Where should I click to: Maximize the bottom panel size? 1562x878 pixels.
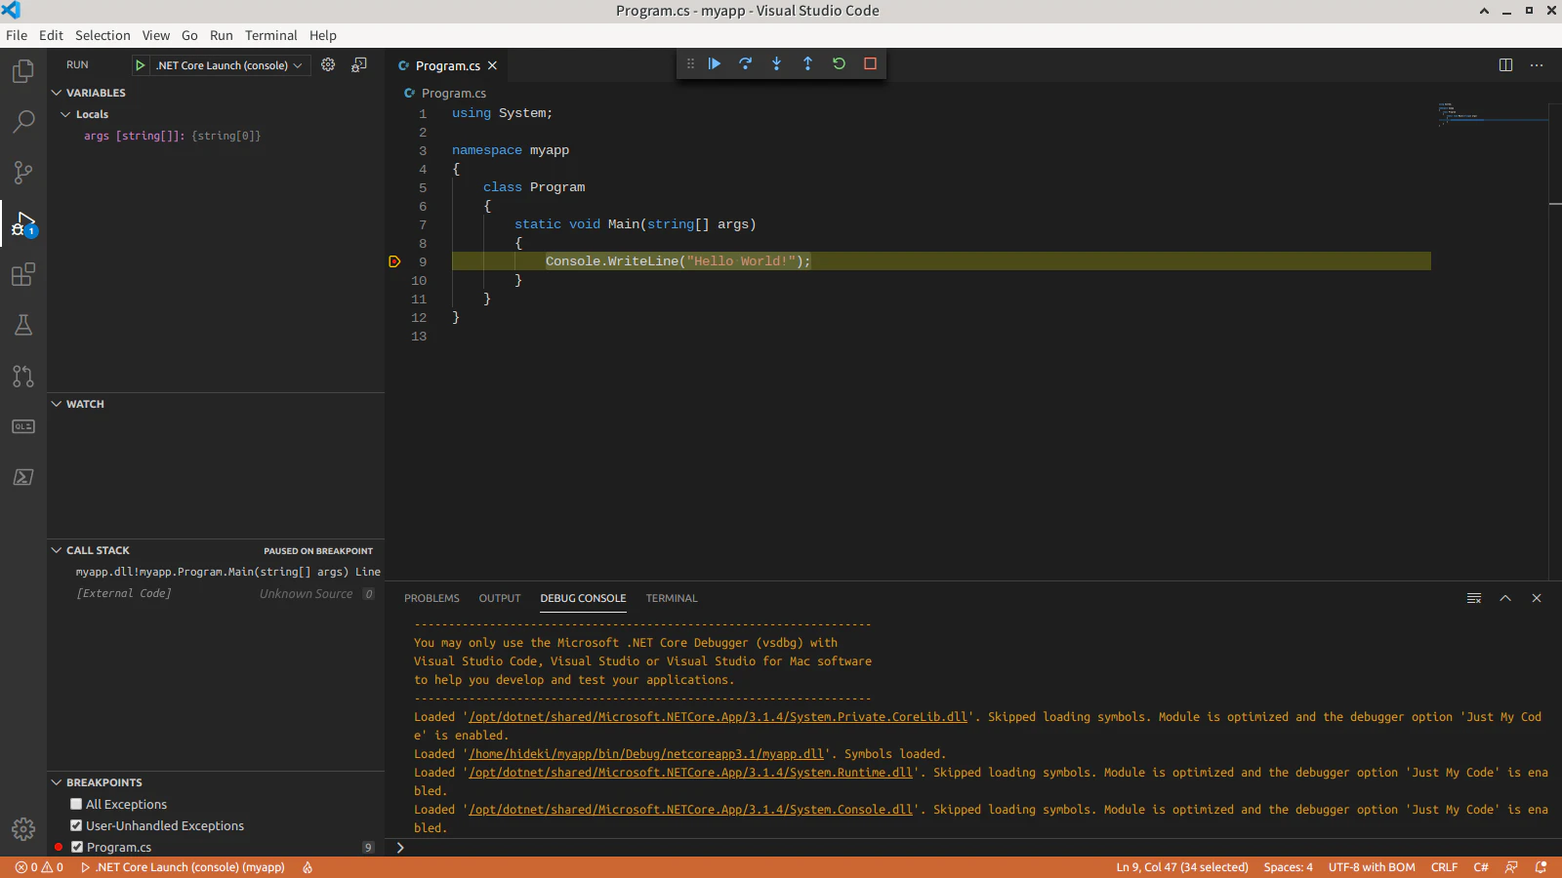pyautogui.click(x=1505, y=598)
